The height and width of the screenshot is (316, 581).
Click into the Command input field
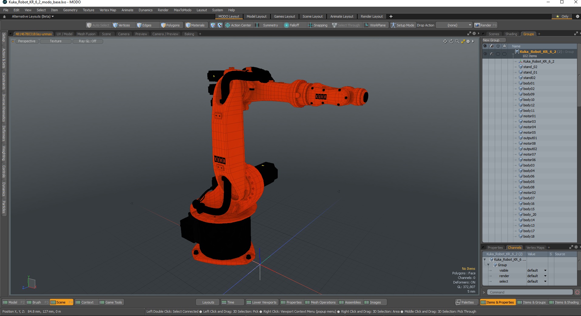(530, 292)
